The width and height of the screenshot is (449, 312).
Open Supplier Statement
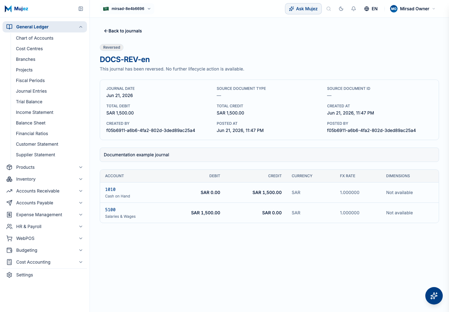pyautogui.click(x=36, y=155)
